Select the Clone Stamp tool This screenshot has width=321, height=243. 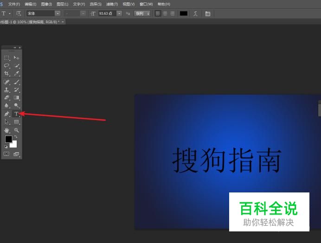tap(6, 90)
